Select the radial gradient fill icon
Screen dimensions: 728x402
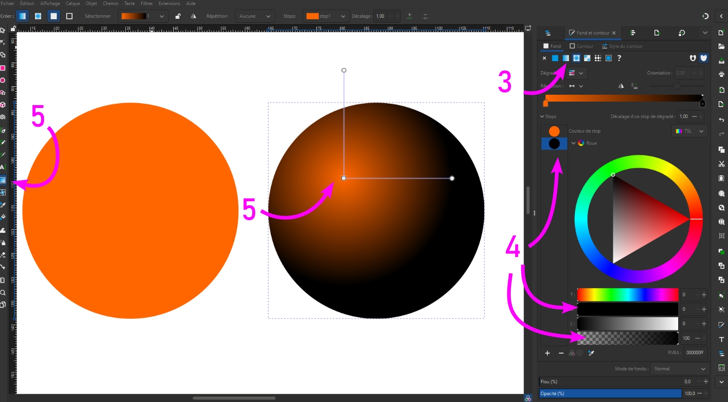pyautogui.click(x=576, y=58)
